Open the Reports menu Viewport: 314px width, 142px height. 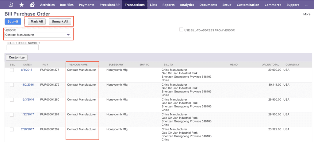(x=168, y=5)
